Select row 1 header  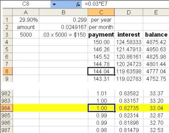(7, 20)
